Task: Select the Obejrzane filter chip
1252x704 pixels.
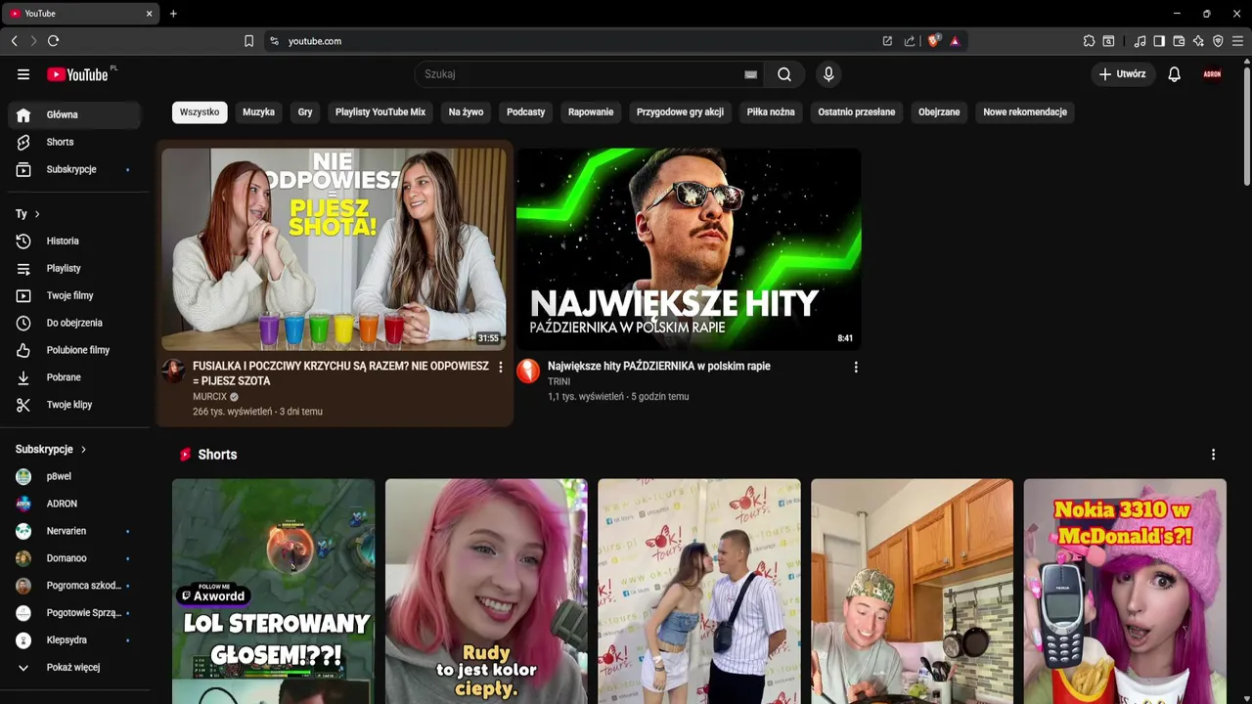Action: [939, 112]
